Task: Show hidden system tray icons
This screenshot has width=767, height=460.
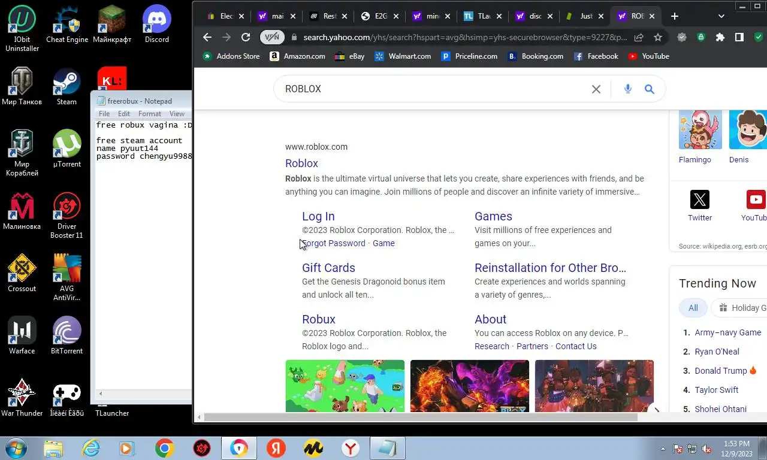Action: [x=663, y=449]
